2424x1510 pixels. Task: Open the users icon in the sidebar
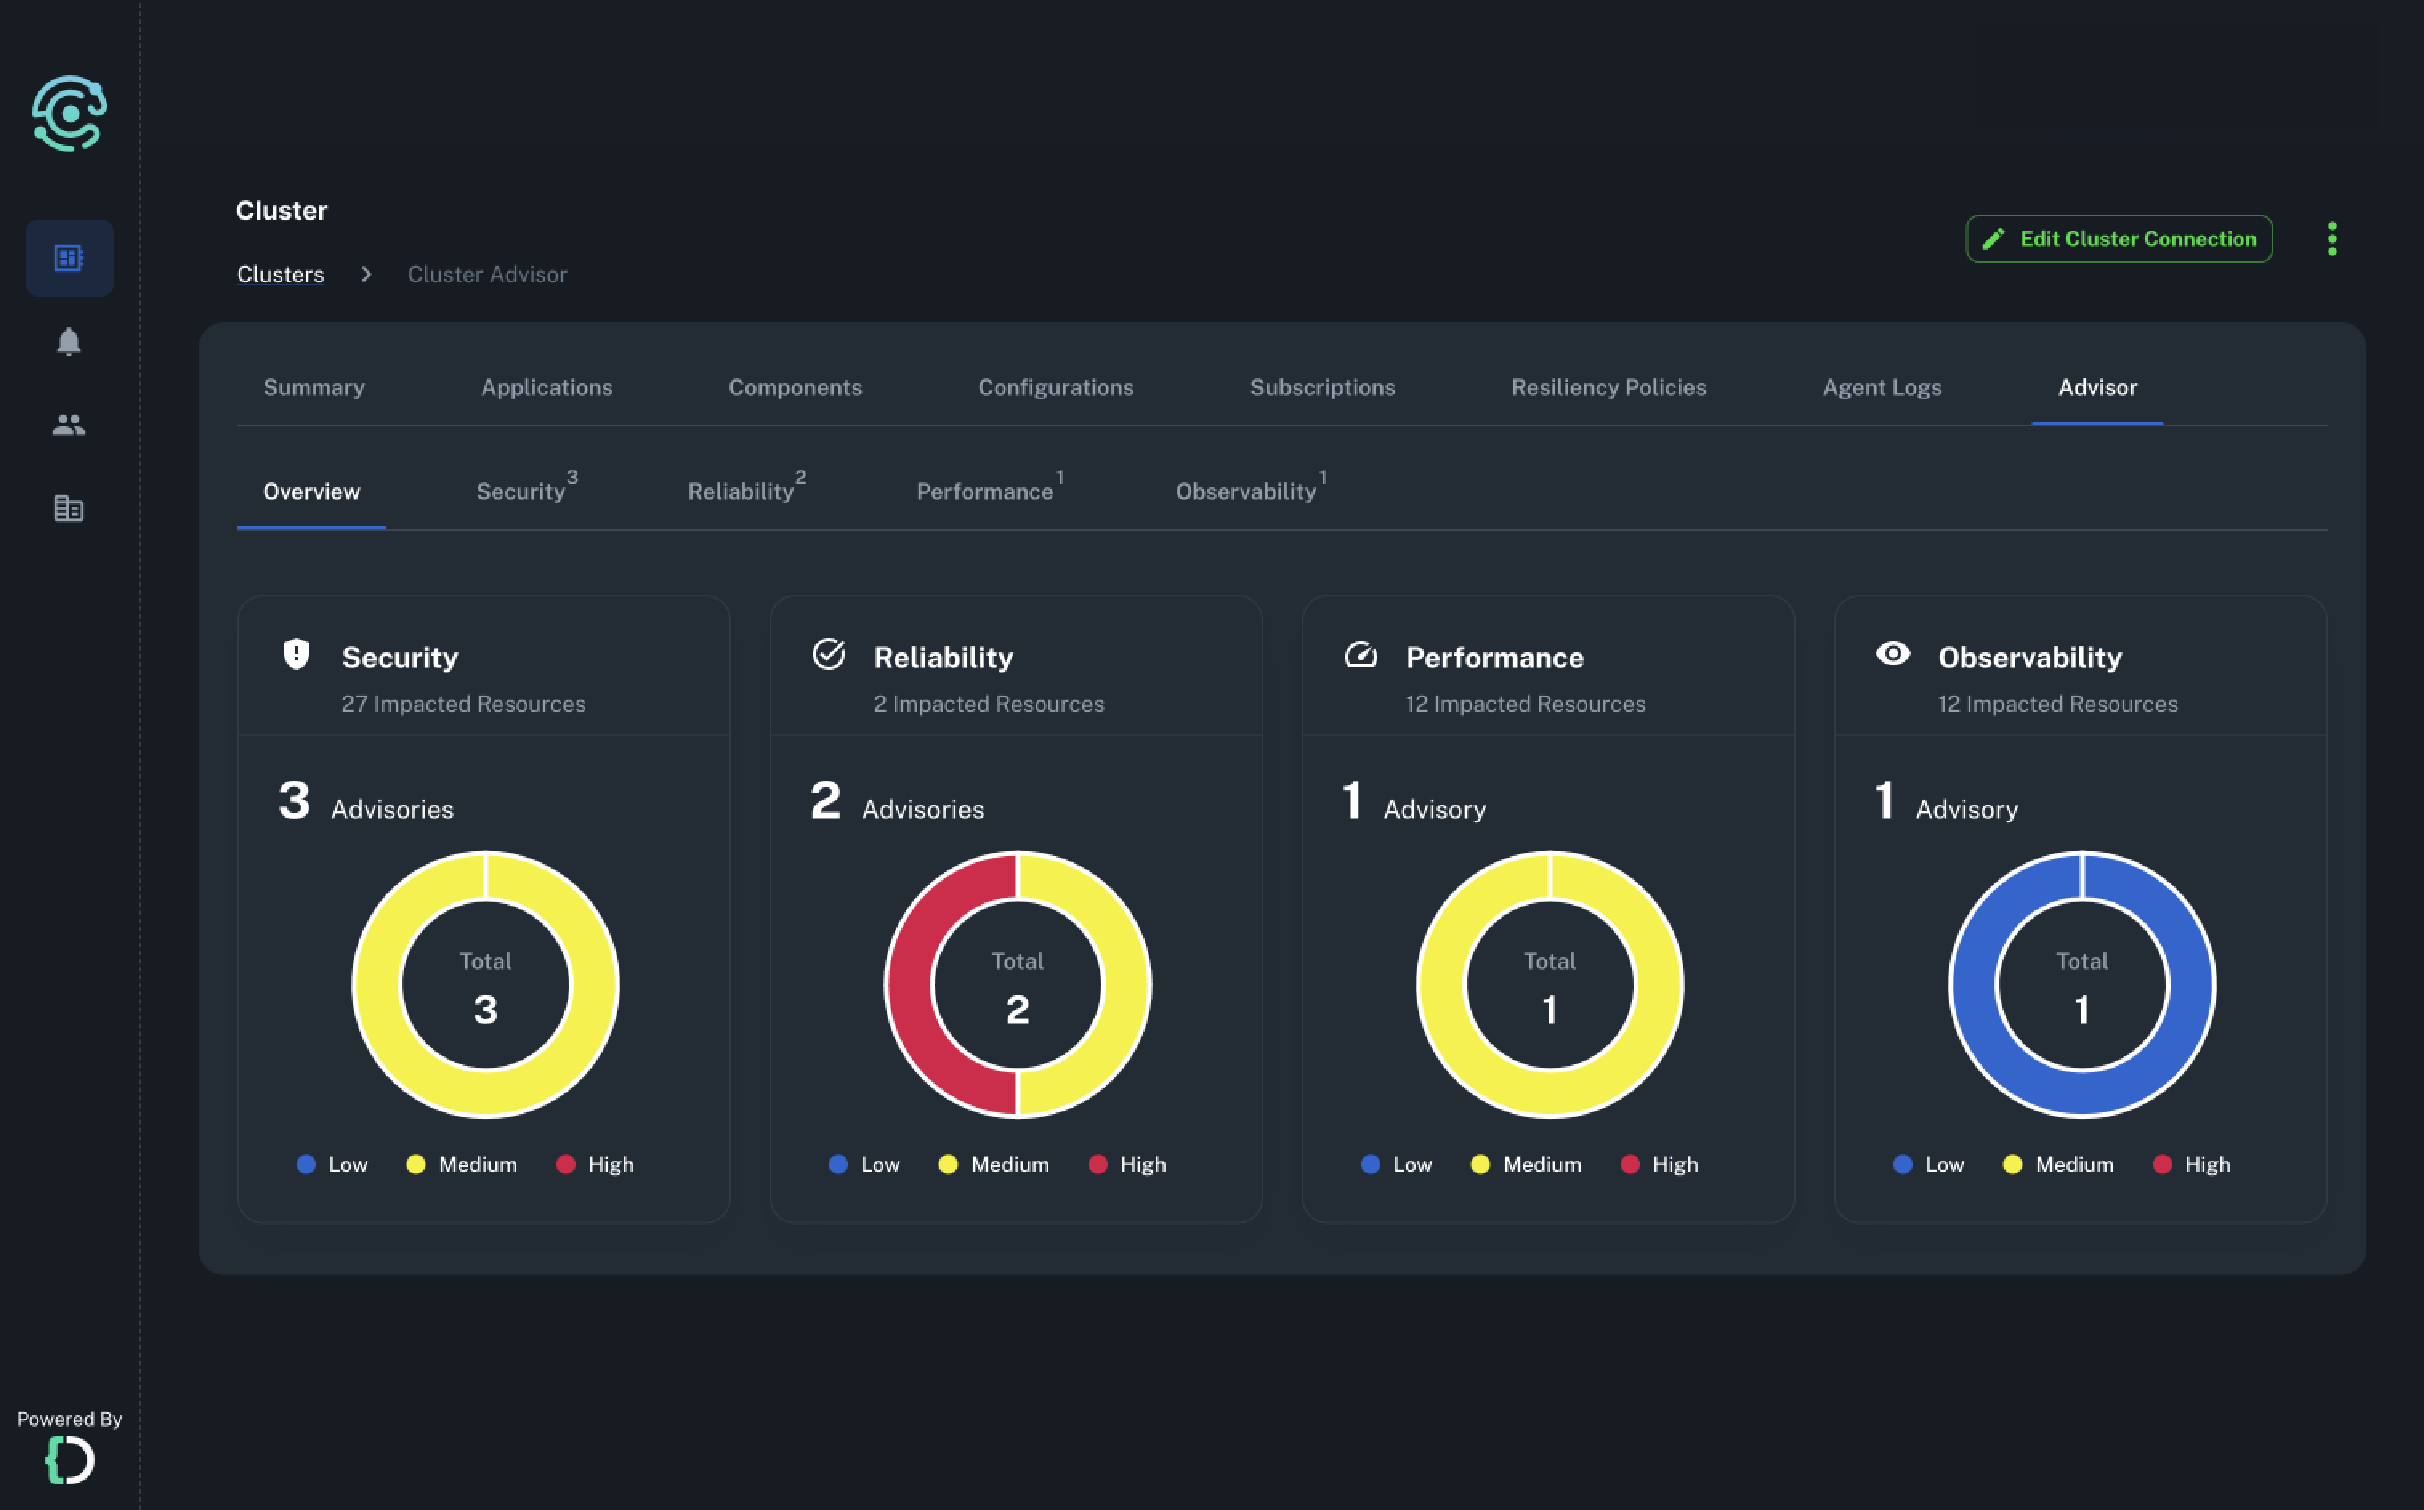coord(69,425)
